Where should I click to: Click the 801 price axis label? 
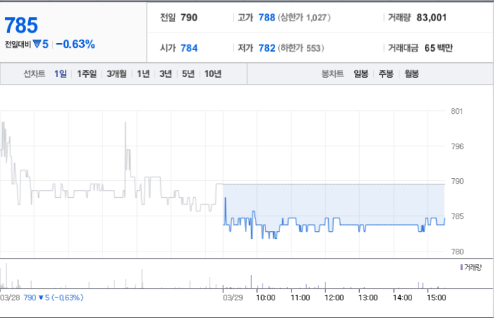point(457,111)
